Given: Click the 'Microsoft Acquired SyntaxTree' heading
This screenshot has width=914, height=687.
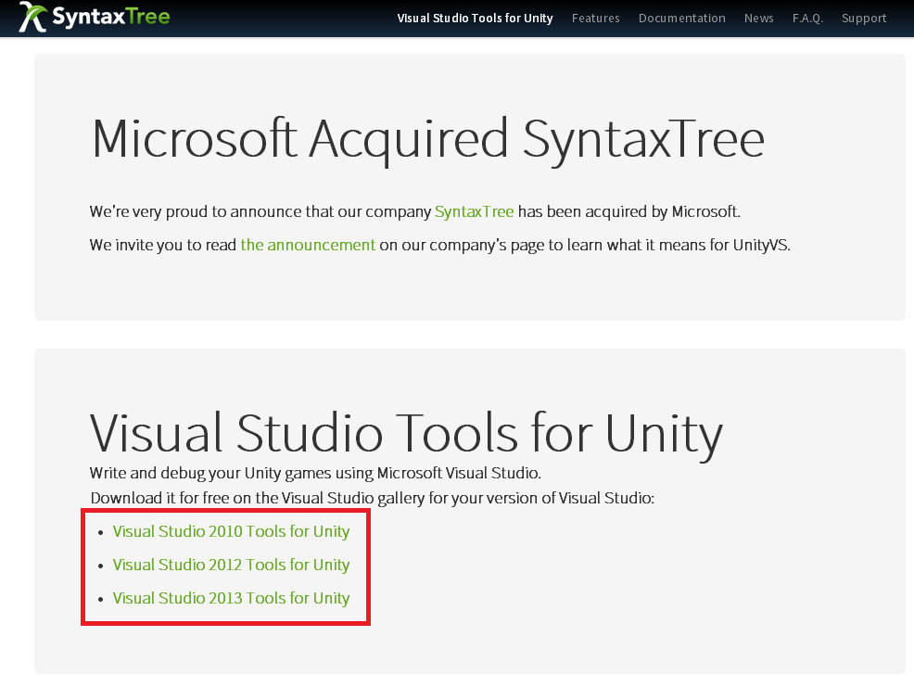Looking at the screenshot, I should pyautogui.click(x=428, y=140).
